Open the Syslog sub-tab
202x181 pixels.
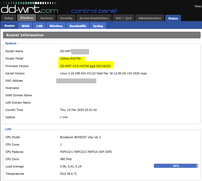point(98,26)
